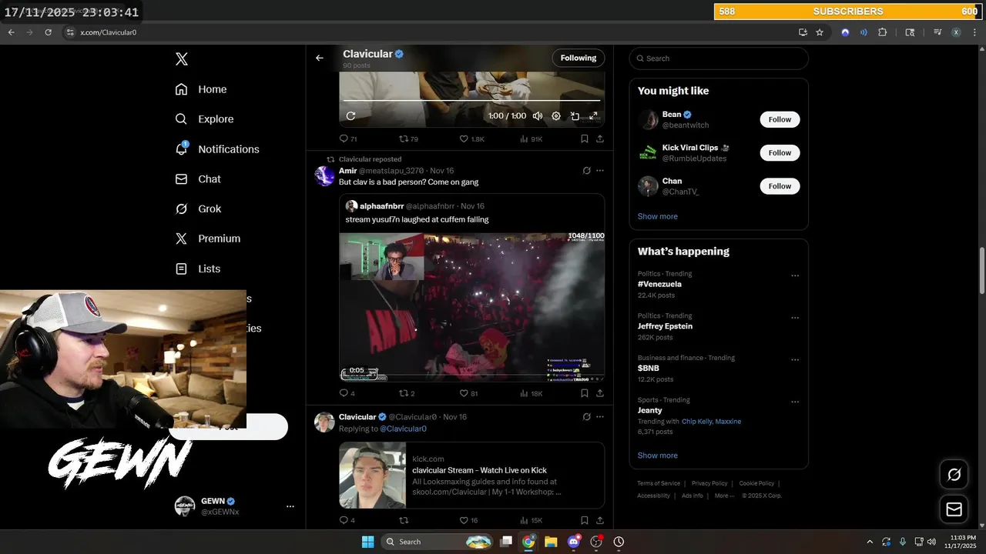The height and width of the screenshot is (554, 986).
Task: Open Grok in the sidebar
Action: [x=198, y=209]
